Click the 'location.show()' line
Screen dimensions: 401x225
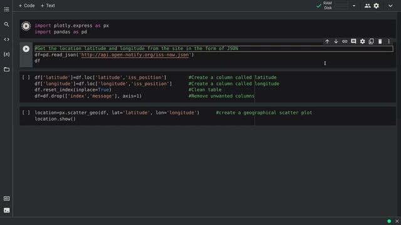(x=55, y=119)
